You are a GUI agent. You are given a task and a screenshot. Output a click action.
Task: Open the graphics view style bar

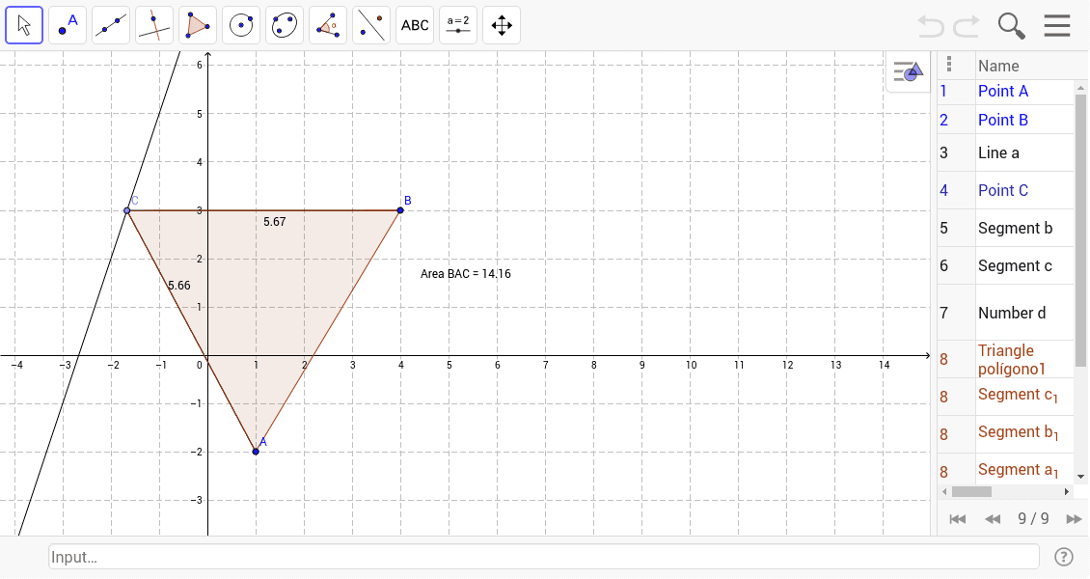coord(907,70)
